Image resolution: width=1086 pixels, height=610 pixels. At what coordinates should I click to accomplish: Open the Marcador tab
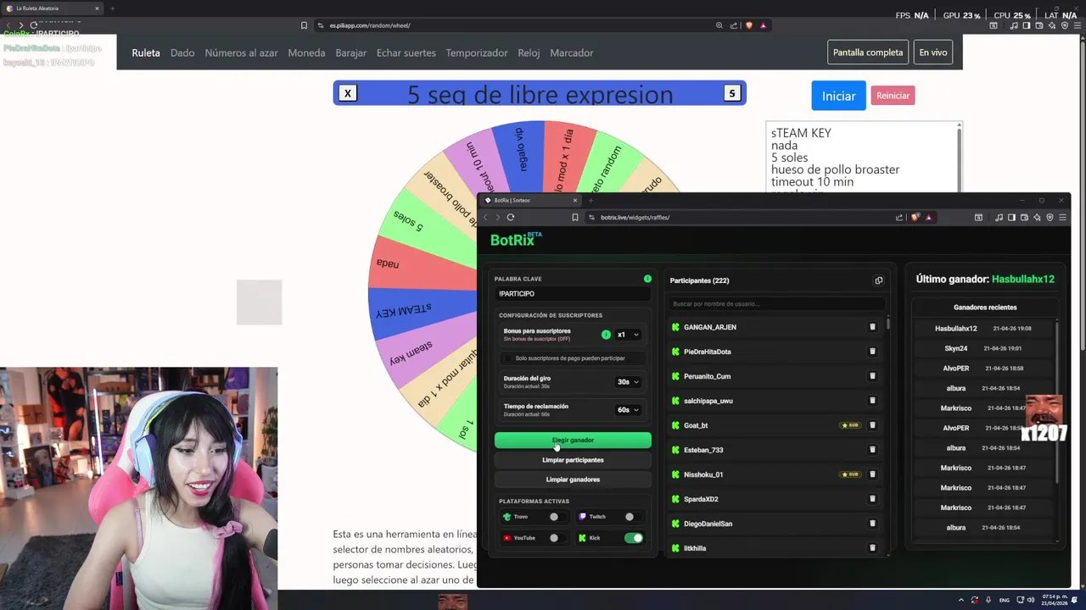click(572, 53)
